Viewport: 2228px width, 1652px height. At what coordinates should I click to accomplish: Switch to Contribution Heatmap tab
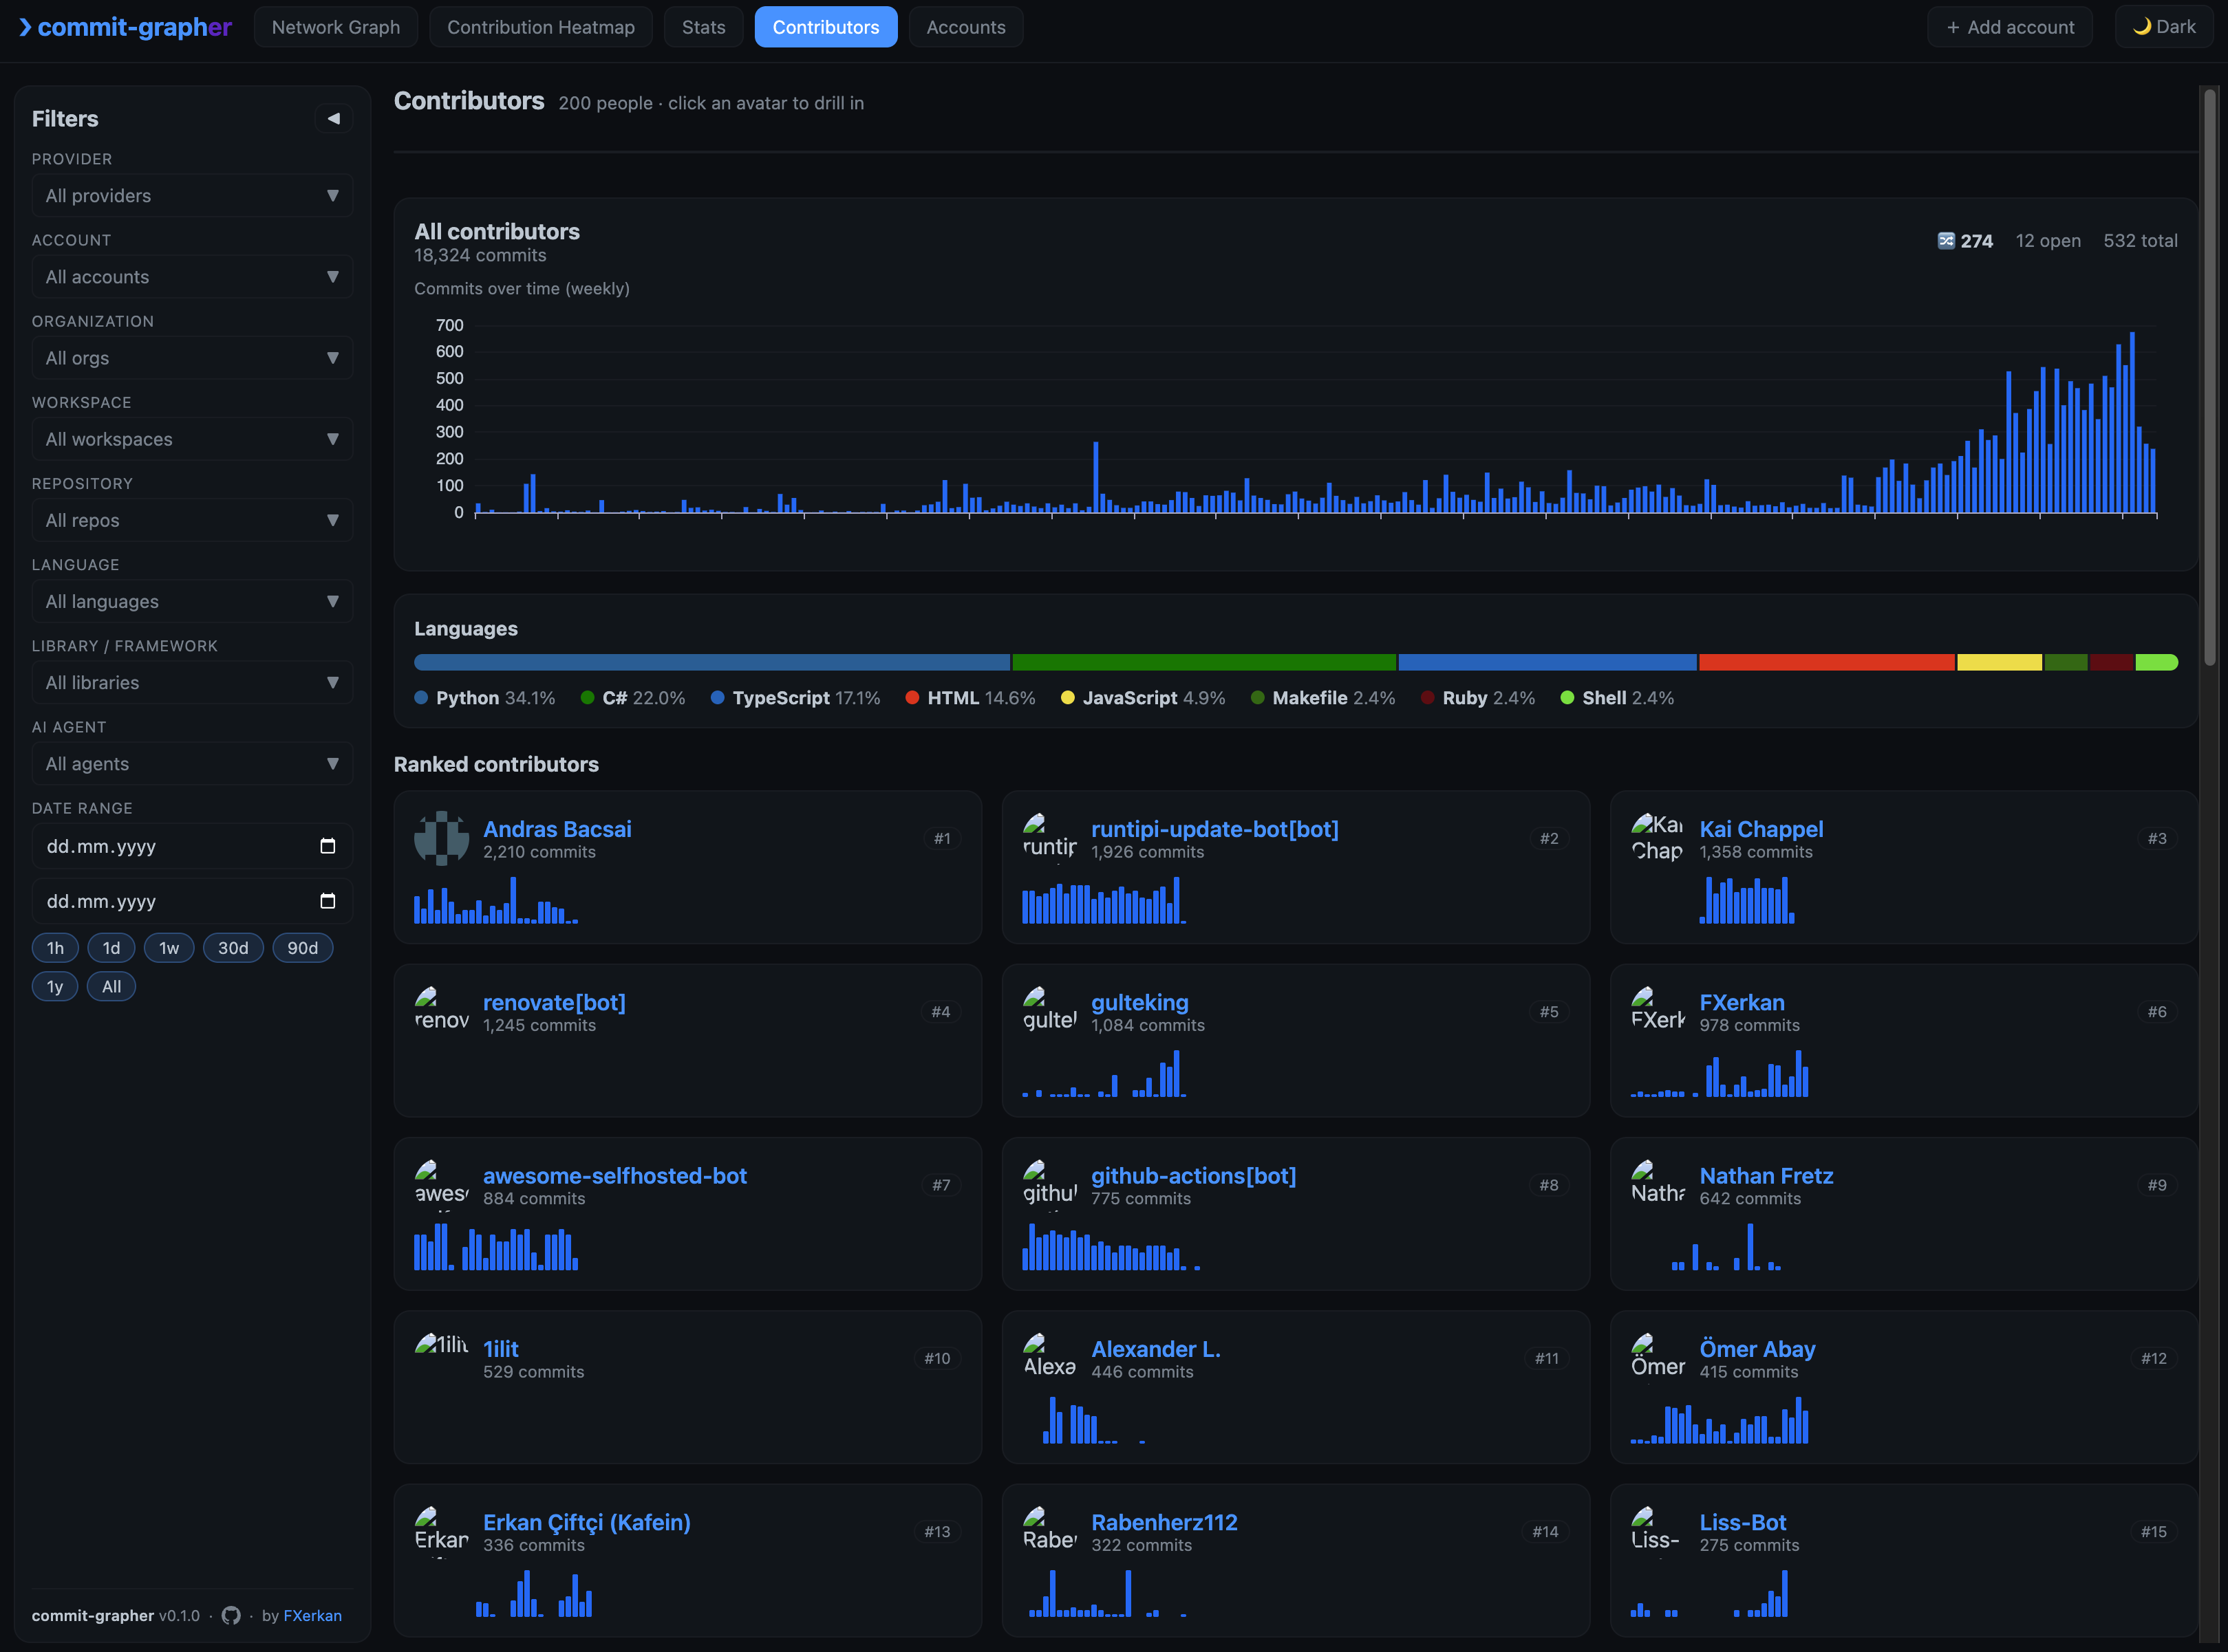pos(540,27)
